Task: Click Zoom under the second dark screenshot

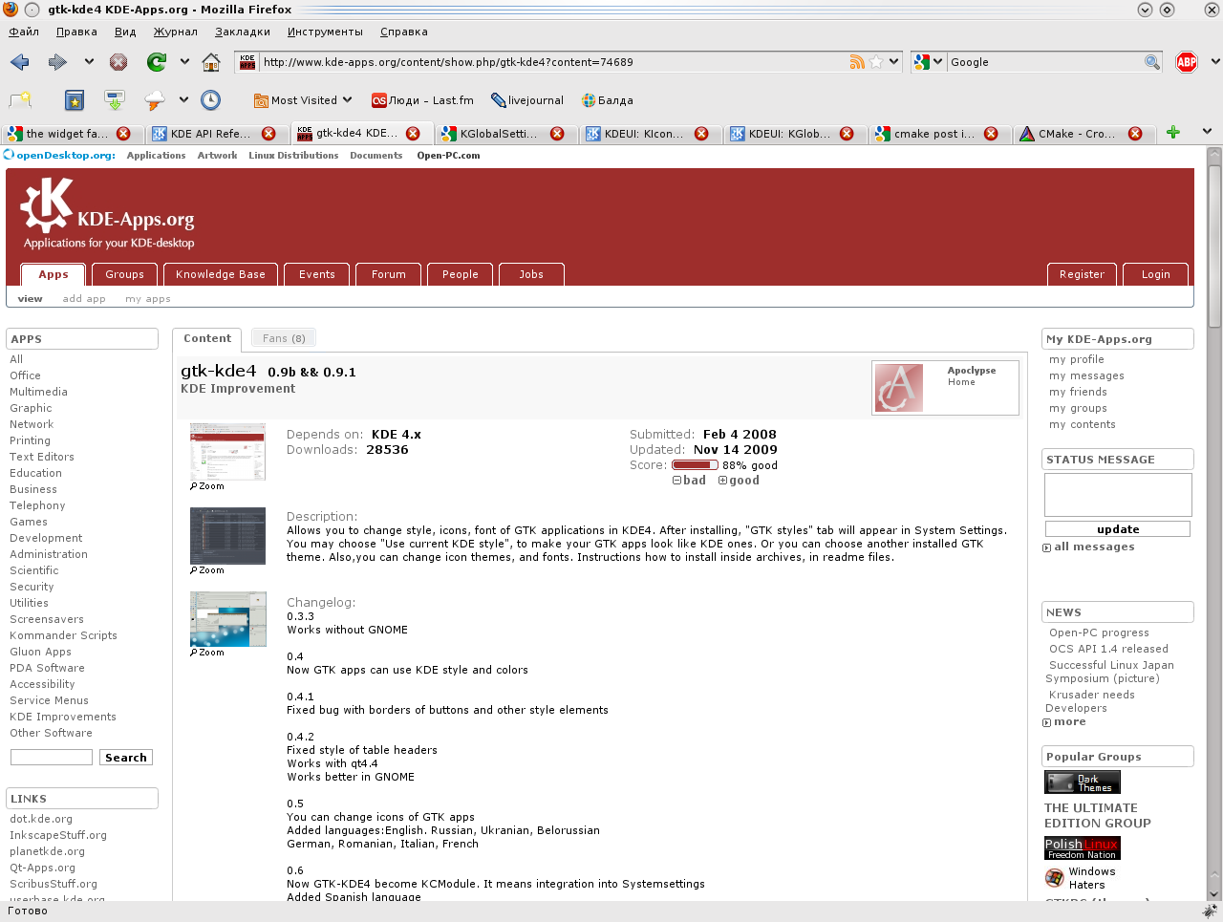Action: coord(207,570)
